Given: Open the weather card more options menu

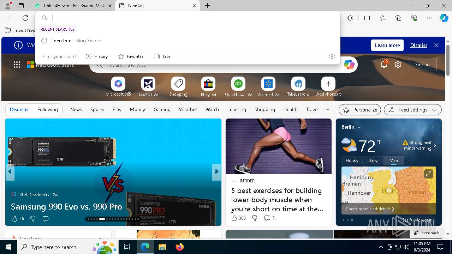Looking at the screenshot, I should click(x=431, y=127).
